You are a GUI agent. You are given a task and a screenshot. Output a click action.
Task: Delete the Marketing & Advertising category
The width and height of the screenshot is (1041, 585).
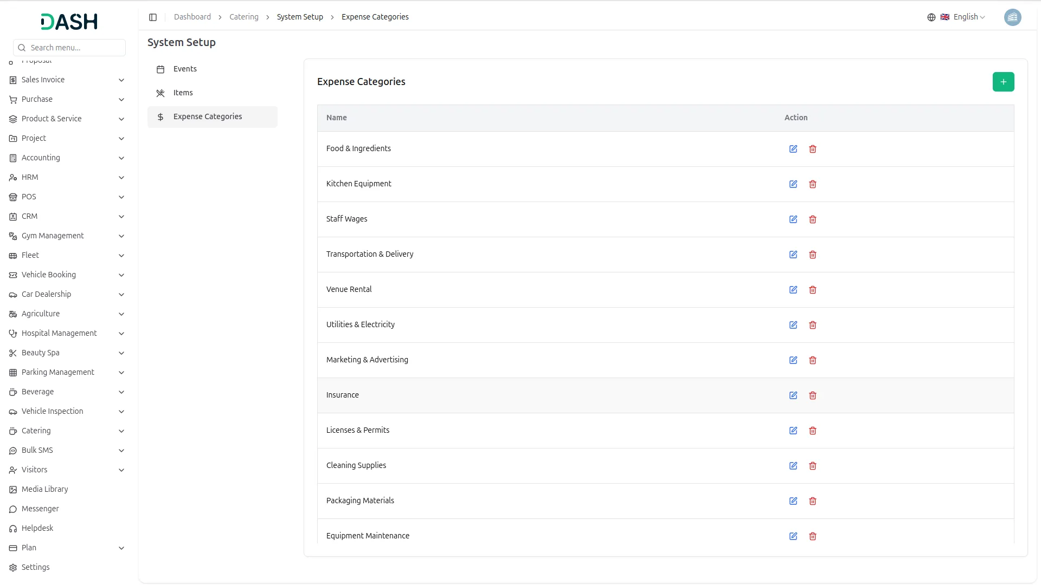point(813,360)
